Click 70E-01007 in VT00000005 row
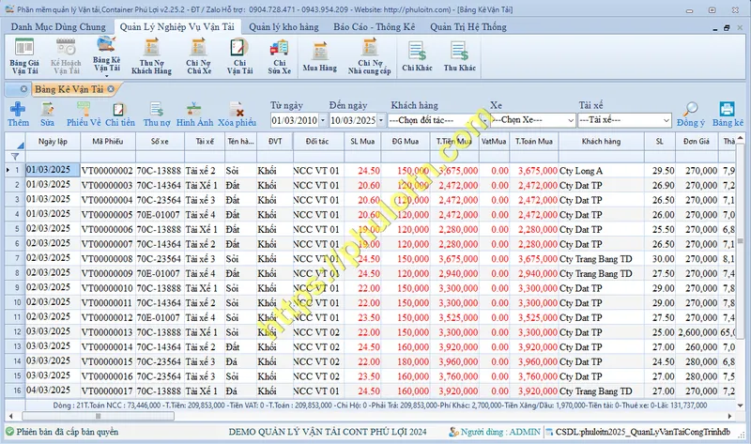Viewport: 751px width, 444px height. tap(160, 215)
